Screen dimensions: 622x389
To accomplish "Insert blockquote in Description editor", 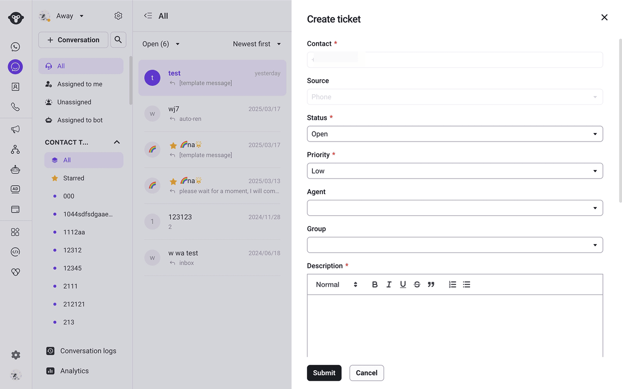I will 431,285.
